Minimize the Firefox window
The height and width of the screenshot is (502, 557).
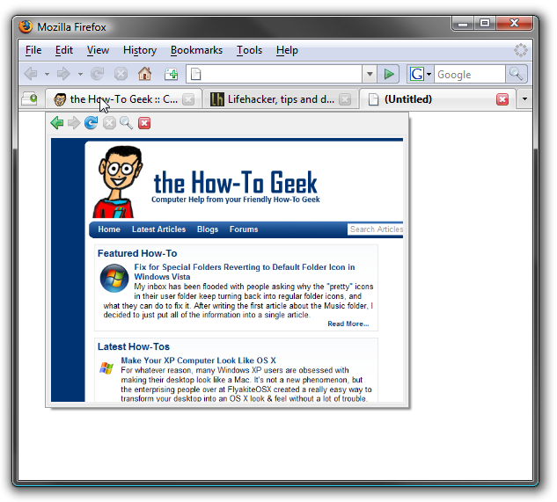463,24
